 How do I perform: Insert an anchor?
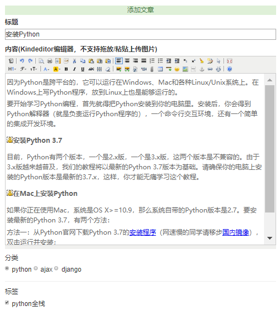coord(202,69)
